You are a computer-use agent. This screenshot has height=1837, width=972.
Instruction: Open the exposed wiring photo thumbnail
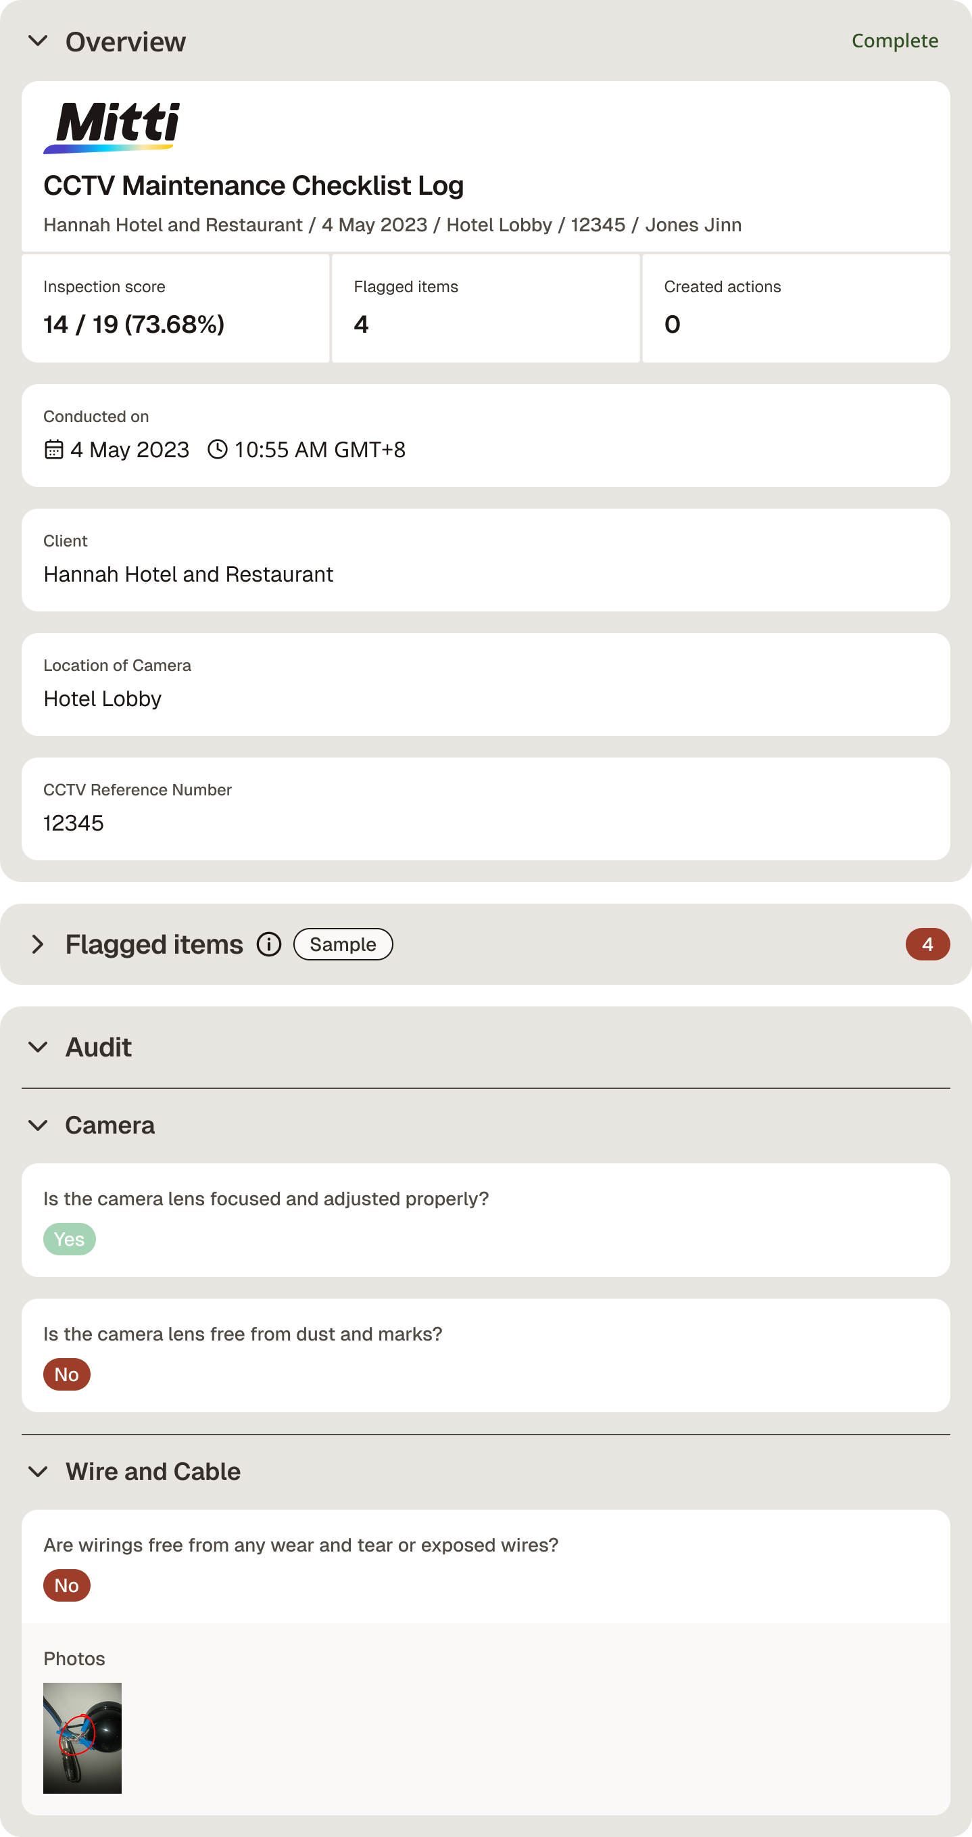click(x=82, y=1738)
